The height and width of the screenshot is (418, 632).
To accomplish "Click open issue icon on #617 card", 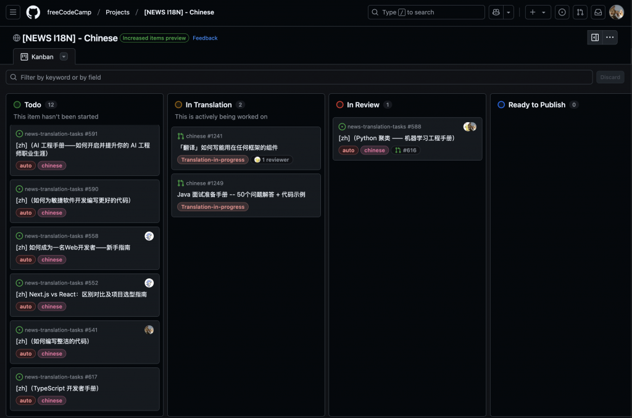I will point(19,377).
